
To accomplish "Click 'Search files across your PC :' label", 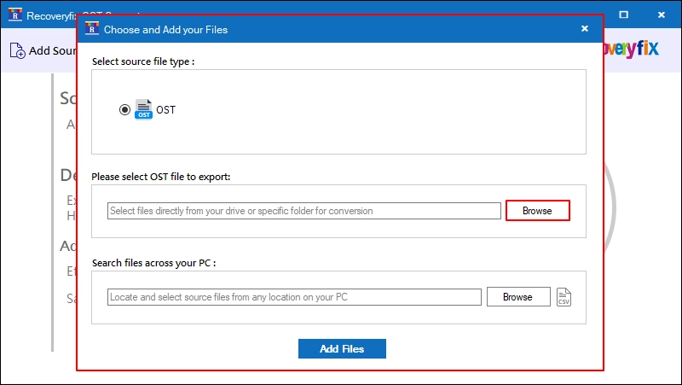I will point(154,263).
